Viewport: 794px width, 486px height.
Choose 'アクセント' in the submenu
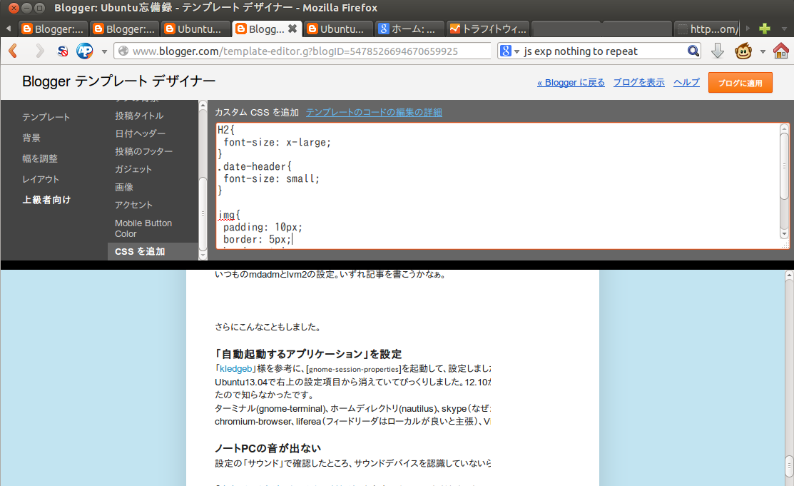click(133, 206)
